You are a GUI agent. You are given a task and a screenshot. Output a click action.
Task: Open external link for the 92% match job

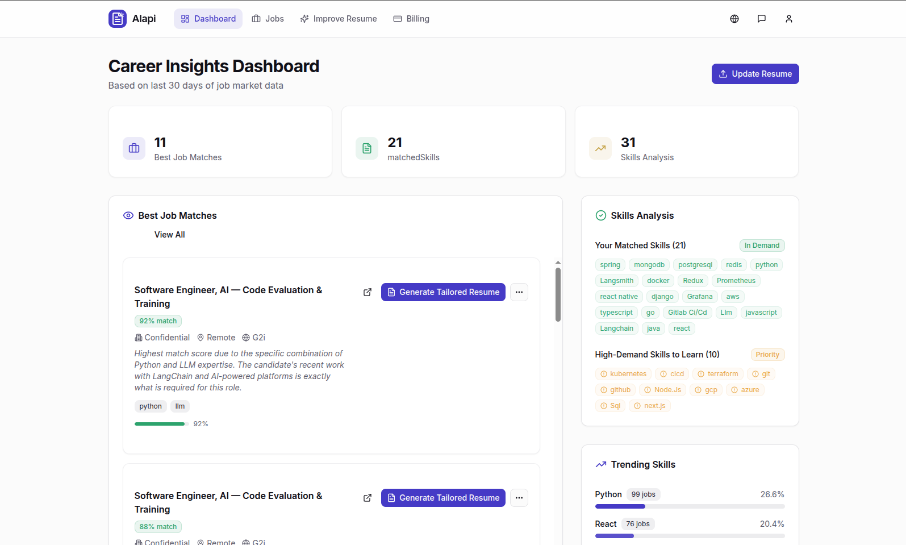pos(368,292)
